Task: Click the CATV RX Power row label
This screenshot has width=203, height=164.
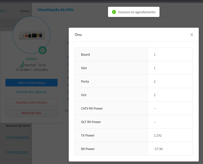Action: (92, 108)
